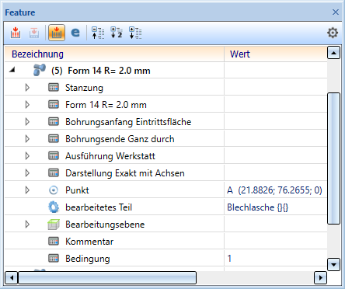Image resolution: width=345 pixels, height=289 pixels.
Task: Click the Wert column header
Action: [x=276, y=54]
